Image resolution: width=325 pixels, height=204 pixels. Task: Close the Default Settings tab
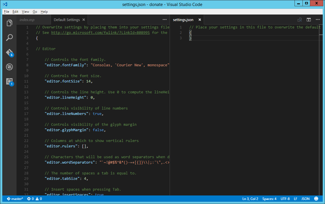84,20
